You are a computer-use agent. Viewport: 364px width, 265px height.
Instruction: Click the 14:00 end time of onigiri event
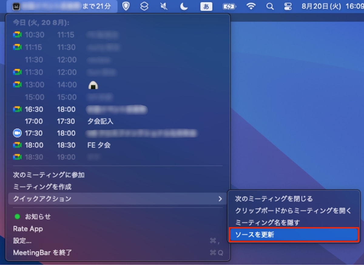(66, 84)
